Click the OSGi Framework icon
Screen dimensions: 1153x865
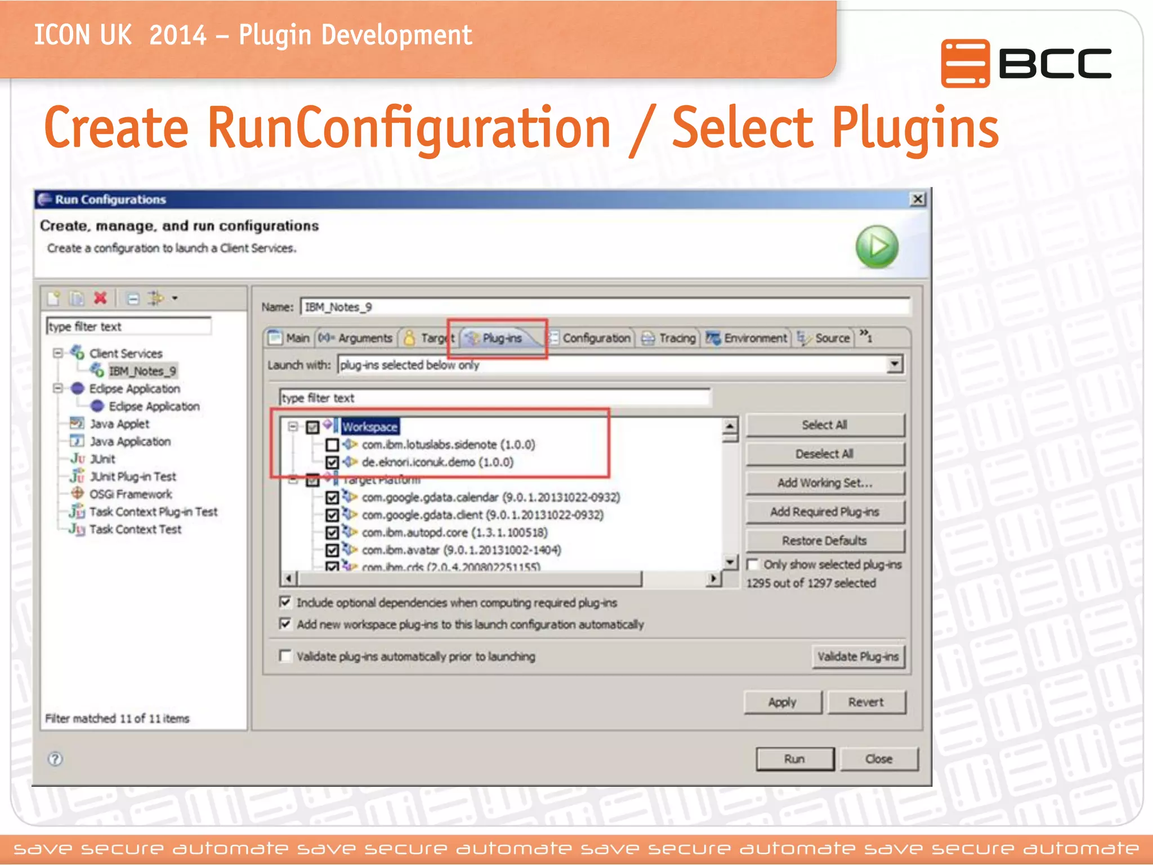(77, 493)
